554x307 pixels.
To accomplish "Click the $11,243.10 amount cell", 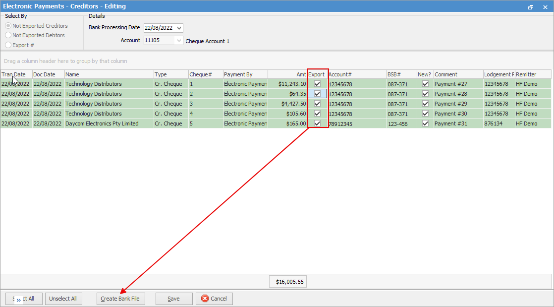I will [x=287, y=84].
